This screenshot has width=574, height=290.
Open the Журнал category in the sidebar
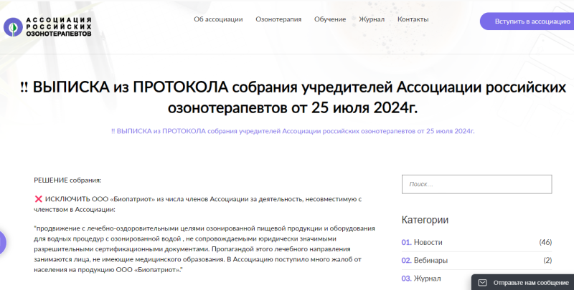pyautogui.click(x=428, y=278)
